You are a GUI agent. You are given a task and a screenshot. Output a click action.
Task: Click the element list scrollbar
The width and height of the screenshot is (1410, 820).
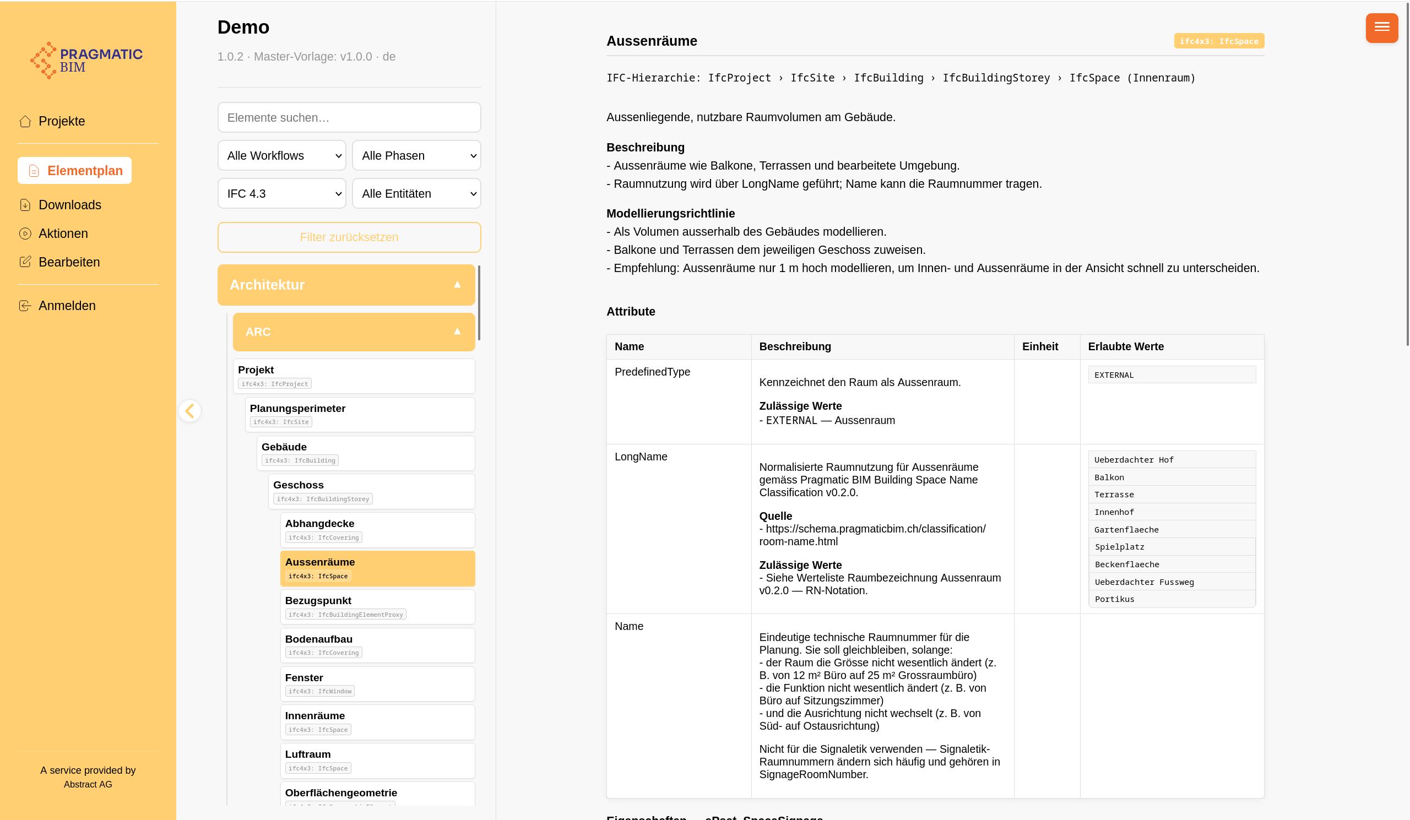480,303
